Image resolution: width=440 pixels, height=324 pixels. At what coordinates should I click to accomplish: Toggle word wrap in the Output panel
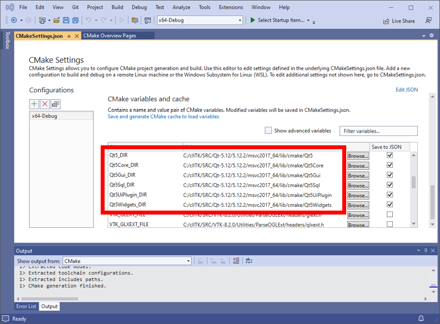click(x=249, y=261)
